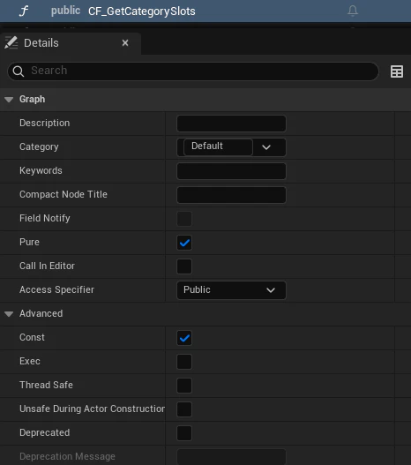Click the Access Specifier label
Screen dimensions: 411x465
[x=57, y=289]
